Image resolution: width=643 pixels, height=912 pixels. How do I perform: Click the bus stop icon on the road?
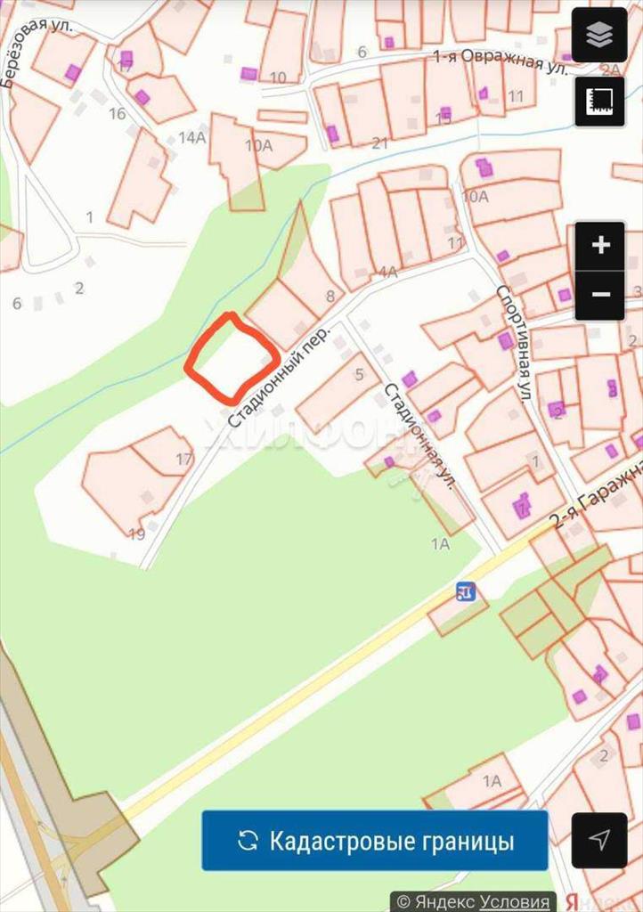click(x=467, y=592)
